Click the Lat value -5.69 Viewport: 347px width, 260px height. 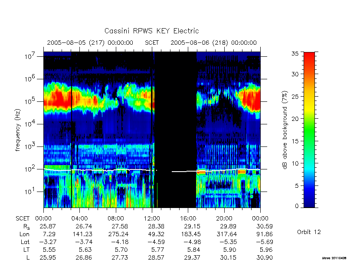(x=265, y=242)
